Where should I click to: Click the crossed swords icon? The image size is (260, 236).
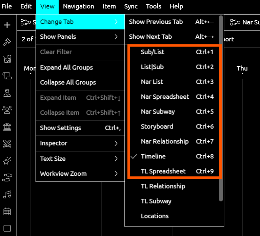[7, 144]
